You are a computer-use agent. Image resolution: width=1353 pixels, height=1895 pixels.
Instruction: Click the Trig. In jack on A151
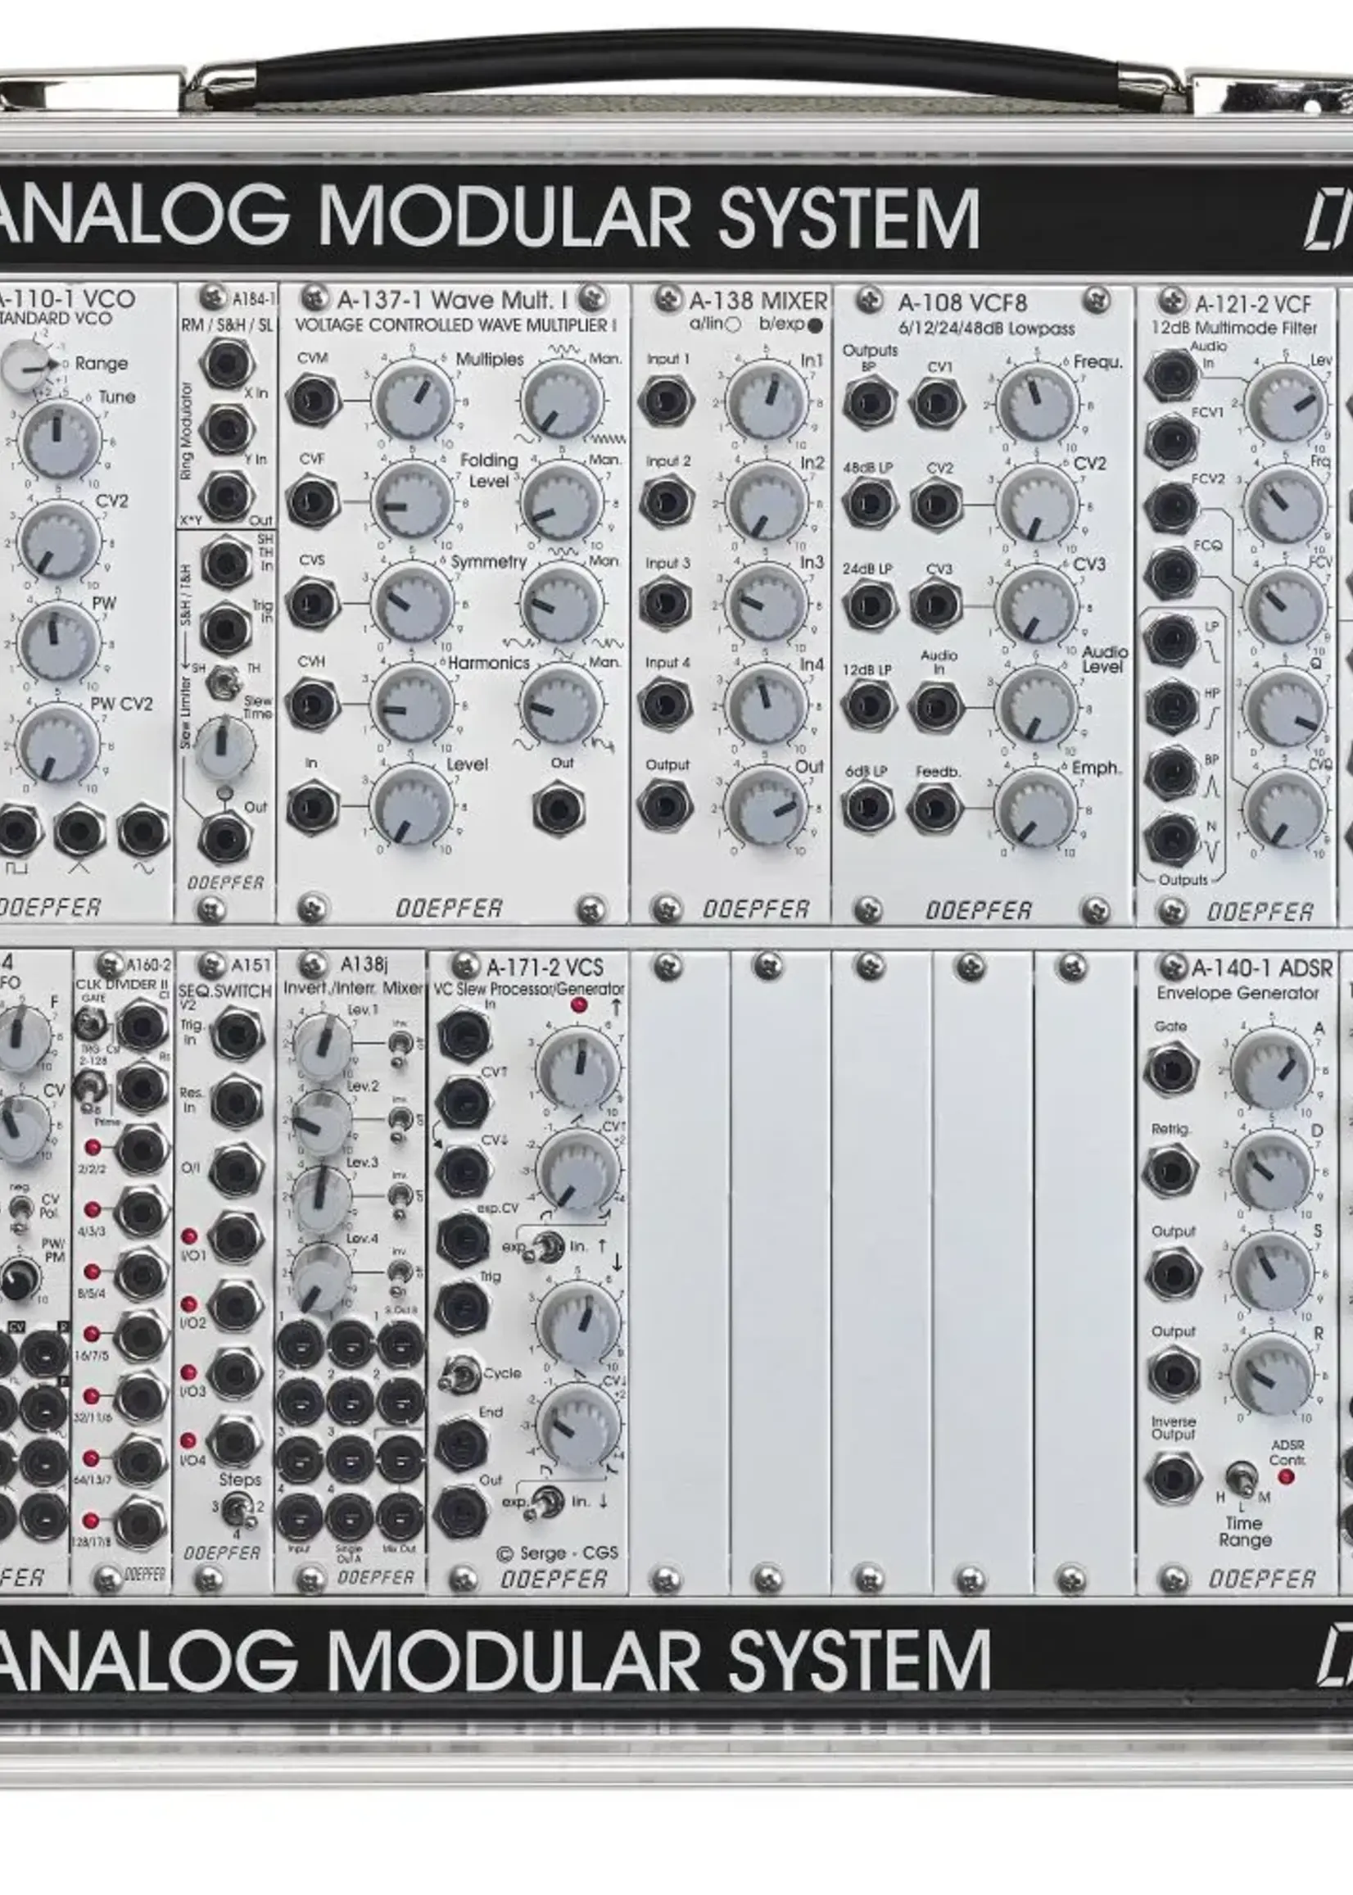click(x=238, y=1033)
